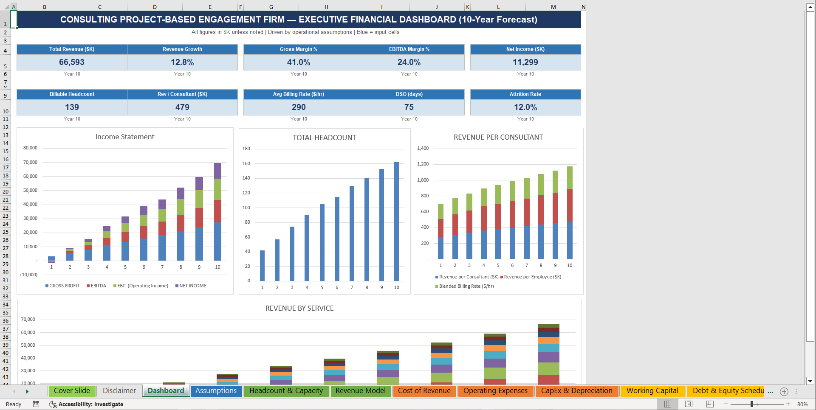The width and height of the screenshot is (816, 410).
Task: Open the Cost of Revenue sheet
Action: point(425,390)
